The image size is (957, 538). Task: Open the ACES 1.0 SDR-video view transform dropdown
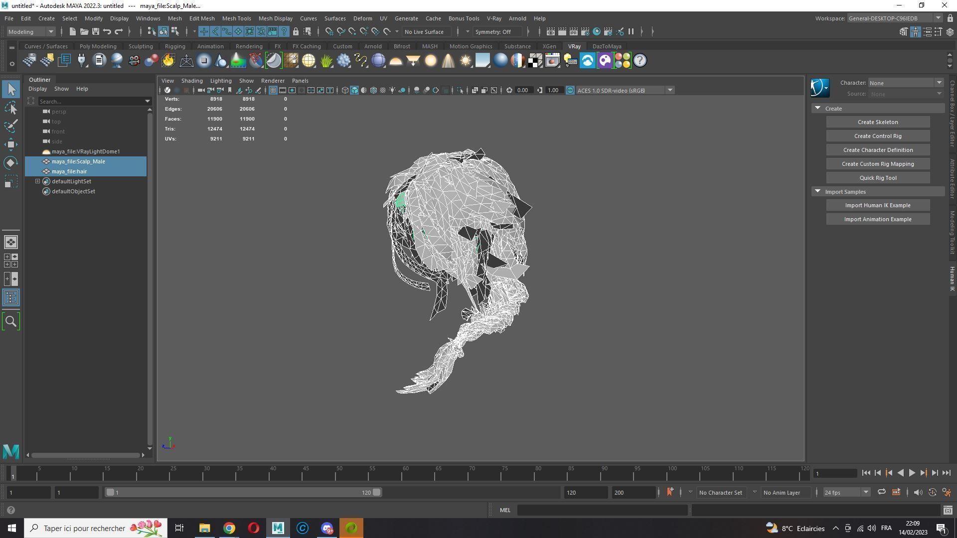[670, 90]
